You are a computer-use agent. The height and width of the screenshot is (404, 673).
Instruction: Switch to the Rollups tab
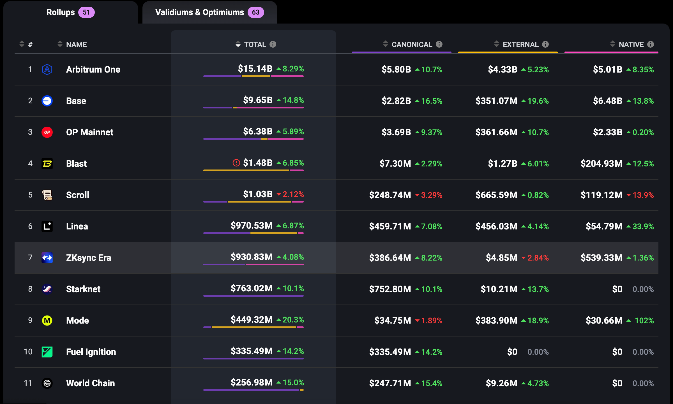point(70,12)
